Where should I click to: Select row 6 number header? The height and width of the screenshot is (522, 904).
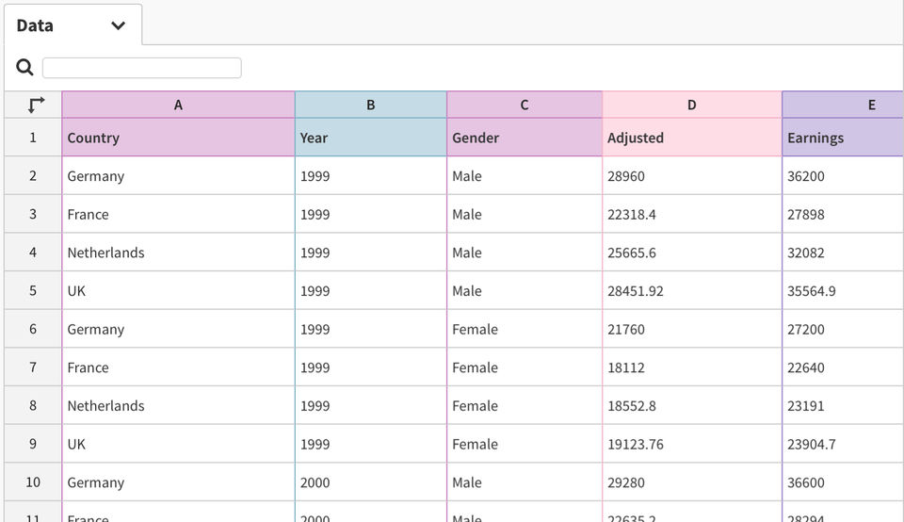pos(33,329)
